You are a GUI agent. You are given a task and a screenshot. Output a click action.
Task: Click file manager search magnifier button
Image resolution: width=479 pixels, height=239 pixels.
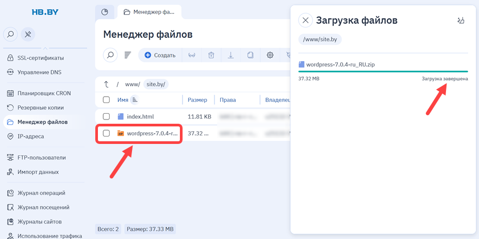click(x=110, y=55)
